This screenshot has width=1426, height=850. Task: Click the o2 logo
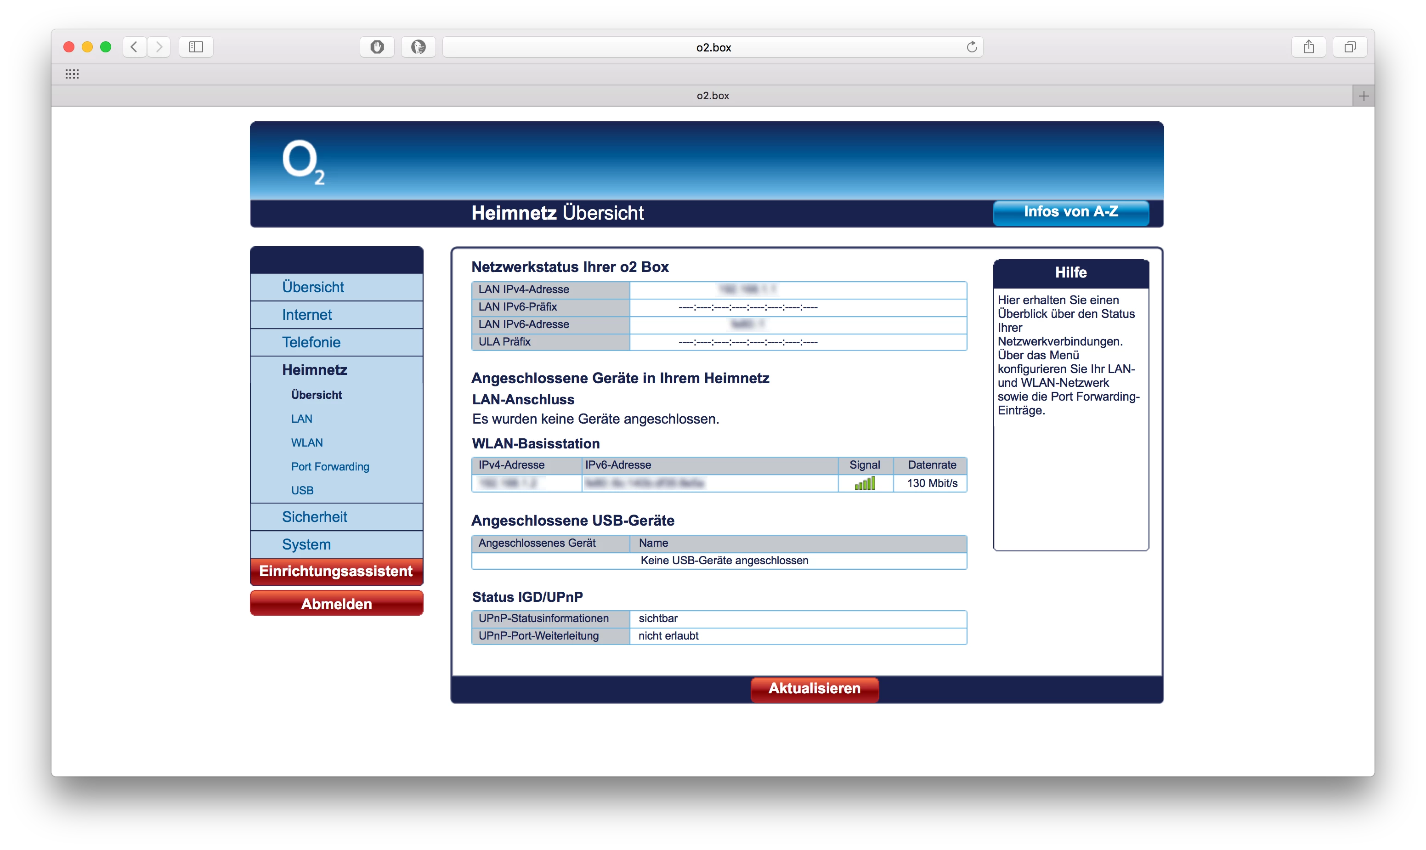tap(304, 163)
